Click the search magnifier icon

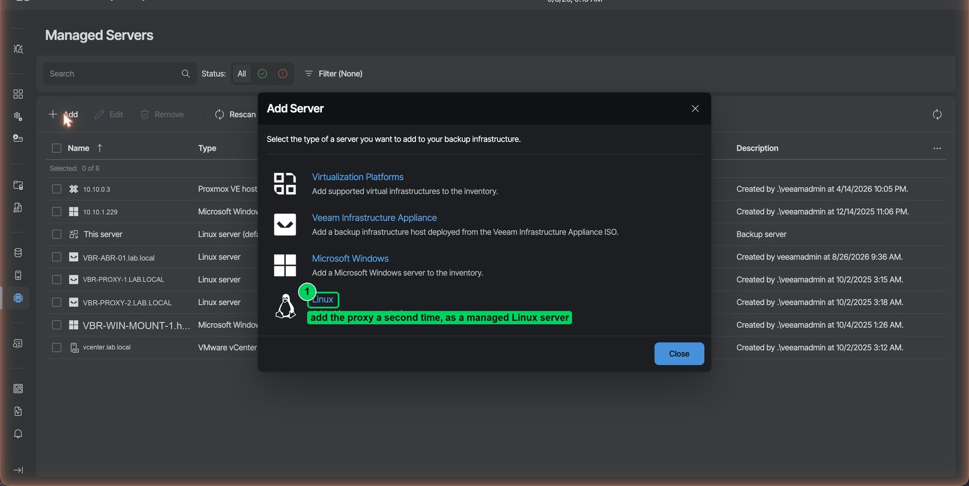(x=186, y=74)
